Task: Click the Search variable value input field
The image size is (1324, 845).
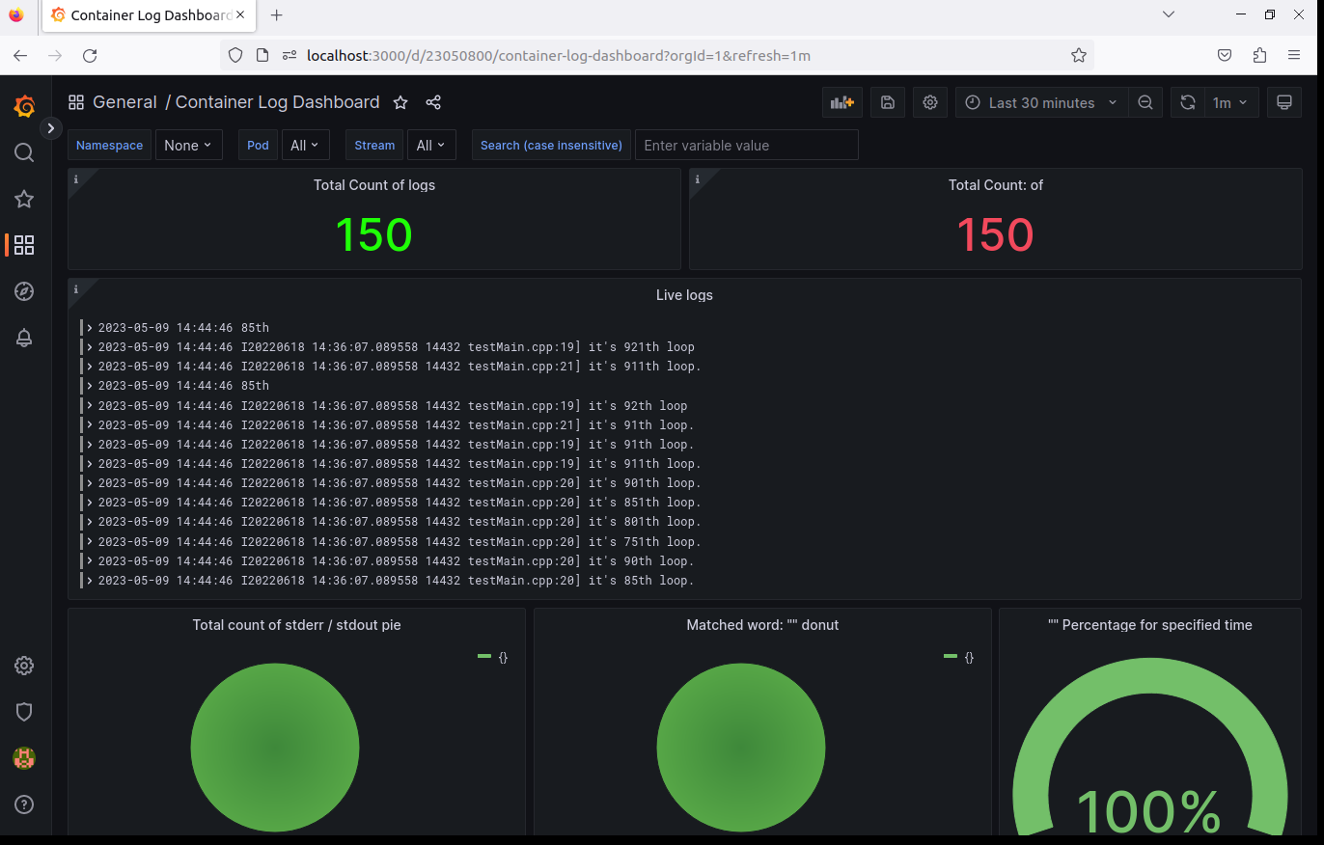Action: [746, 145]
